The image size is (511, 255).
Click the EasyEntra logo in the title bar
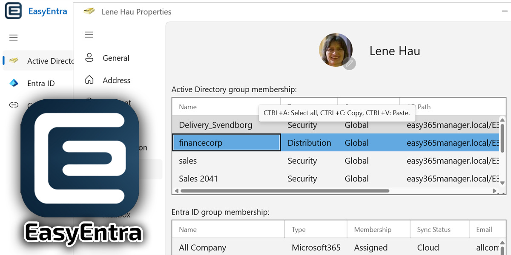tap(13, 11)
